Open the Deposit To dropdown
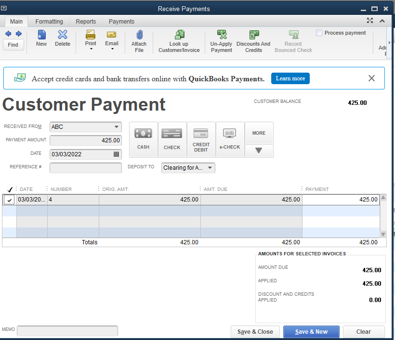Viewport: 395px width, 340px height. (210, 168)
